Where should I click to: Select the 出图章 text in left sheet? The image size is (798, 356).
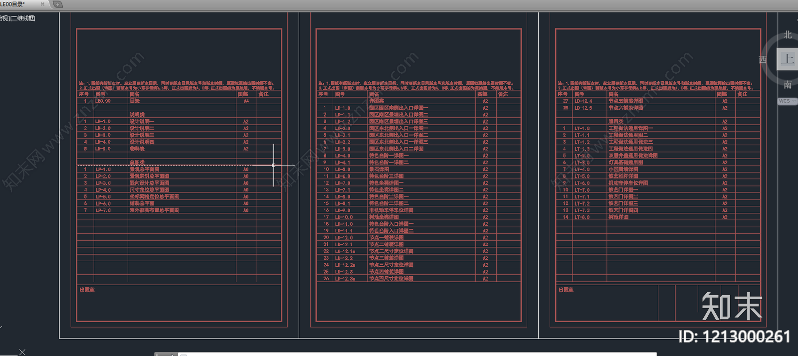(87, 290)
